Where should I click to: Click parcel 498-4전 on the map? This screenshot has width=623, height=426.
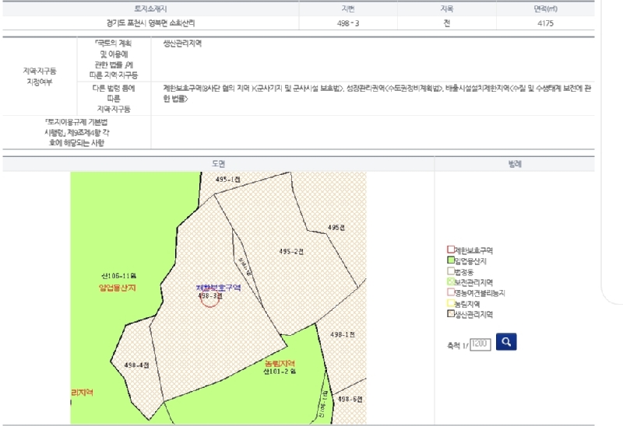point(136,365)
